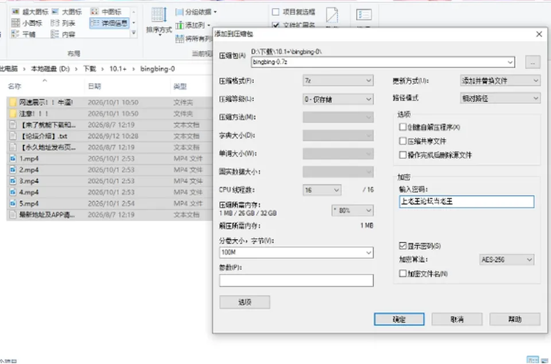Enable the 加密文件名 checkbox
This screenshot has width=551, height=364.
pyautogui.click(x=403, y=273)
